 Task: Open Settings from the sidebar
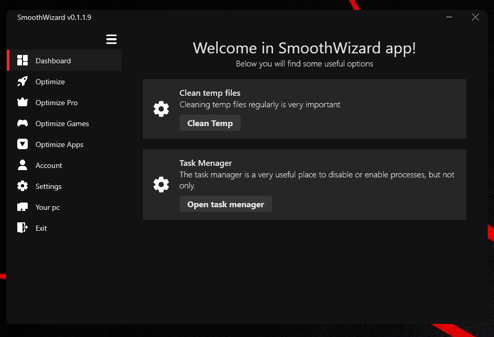[64, 186]
